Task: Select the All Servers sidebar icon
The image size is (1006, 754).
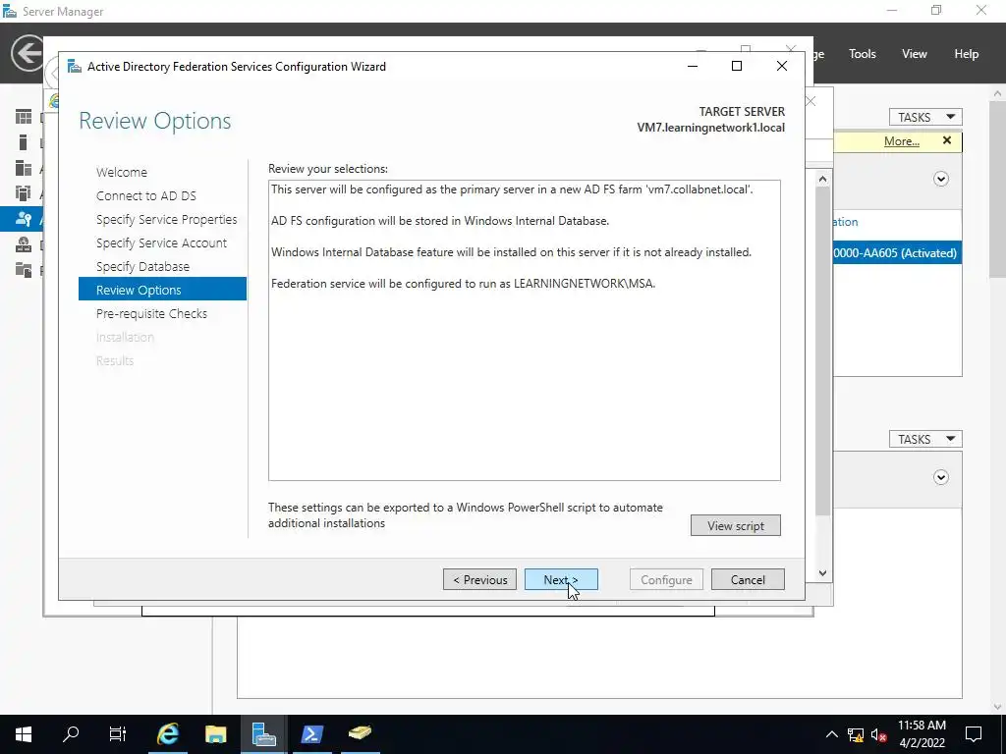Action: click(24, 168)
